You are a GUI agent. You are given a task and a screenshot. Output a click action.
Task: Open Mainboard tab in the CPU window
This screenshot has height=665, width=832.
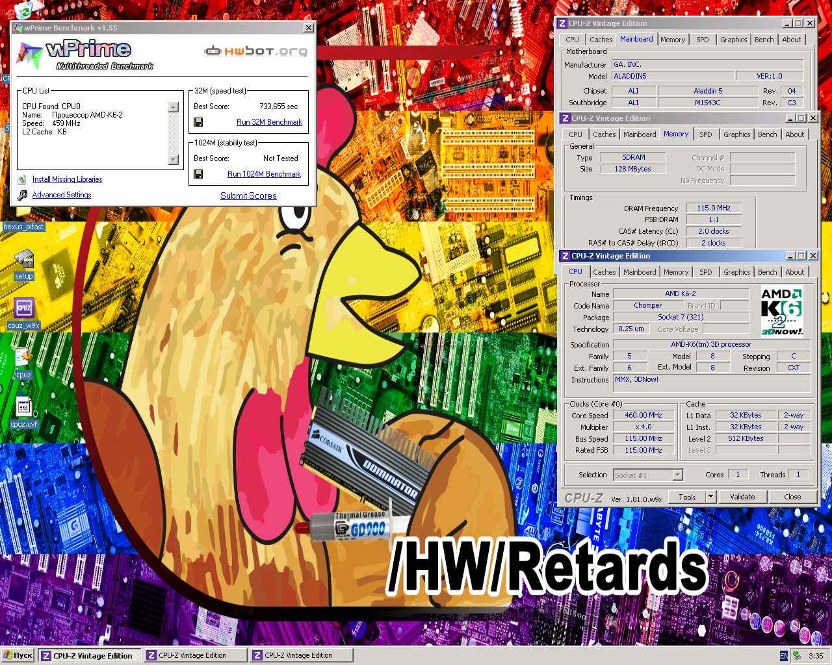click(x=640, y=272)
